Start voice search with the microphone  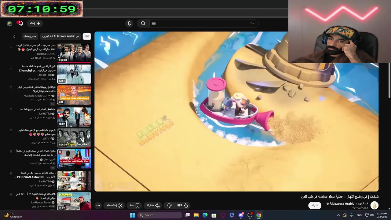[x=129, y=23]
